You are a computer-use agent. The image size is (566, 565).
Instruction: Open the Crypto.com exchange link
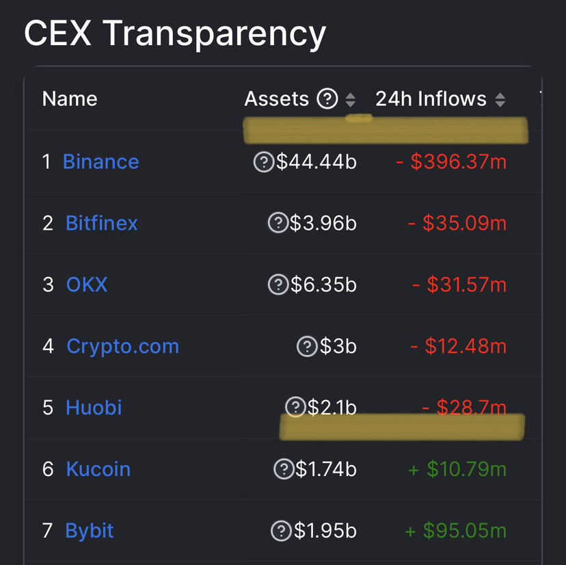point(122,346)
